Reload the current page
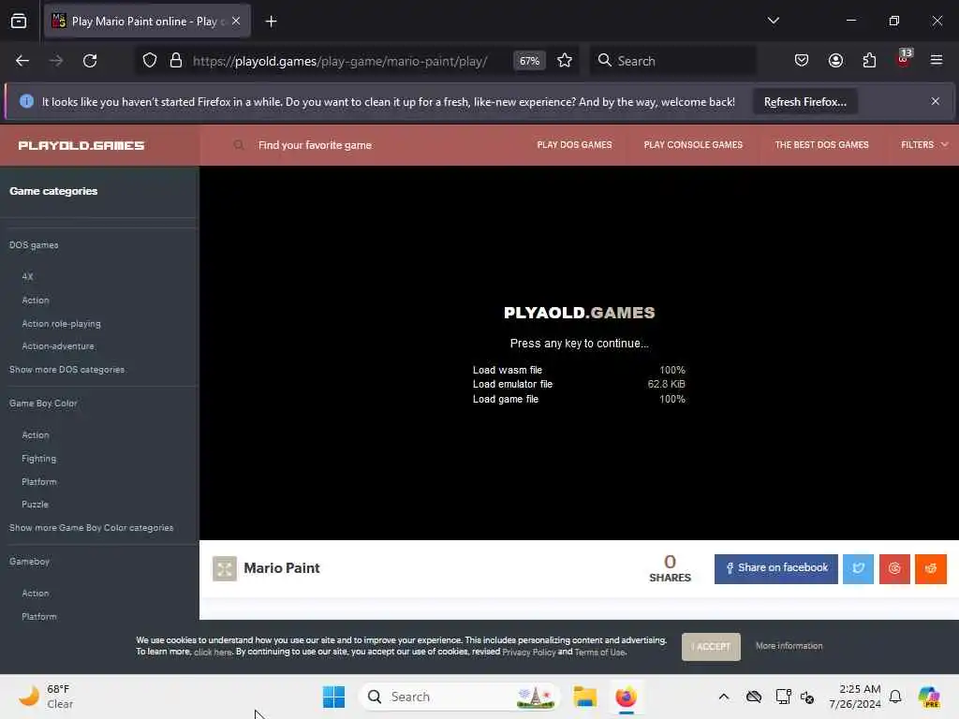 click(90, 61)
